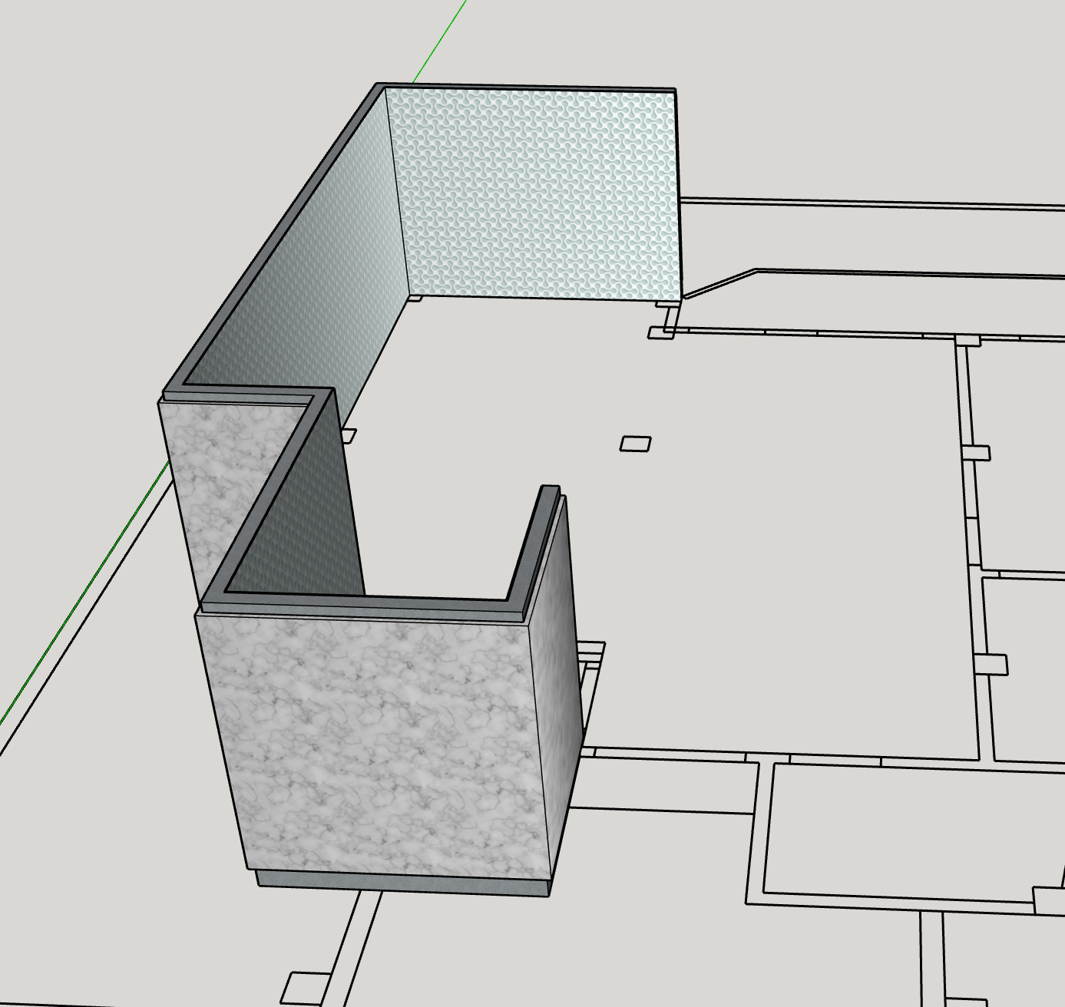Click the teal patterned back wall face
1065x1007 pixels.
click(537, 192)
